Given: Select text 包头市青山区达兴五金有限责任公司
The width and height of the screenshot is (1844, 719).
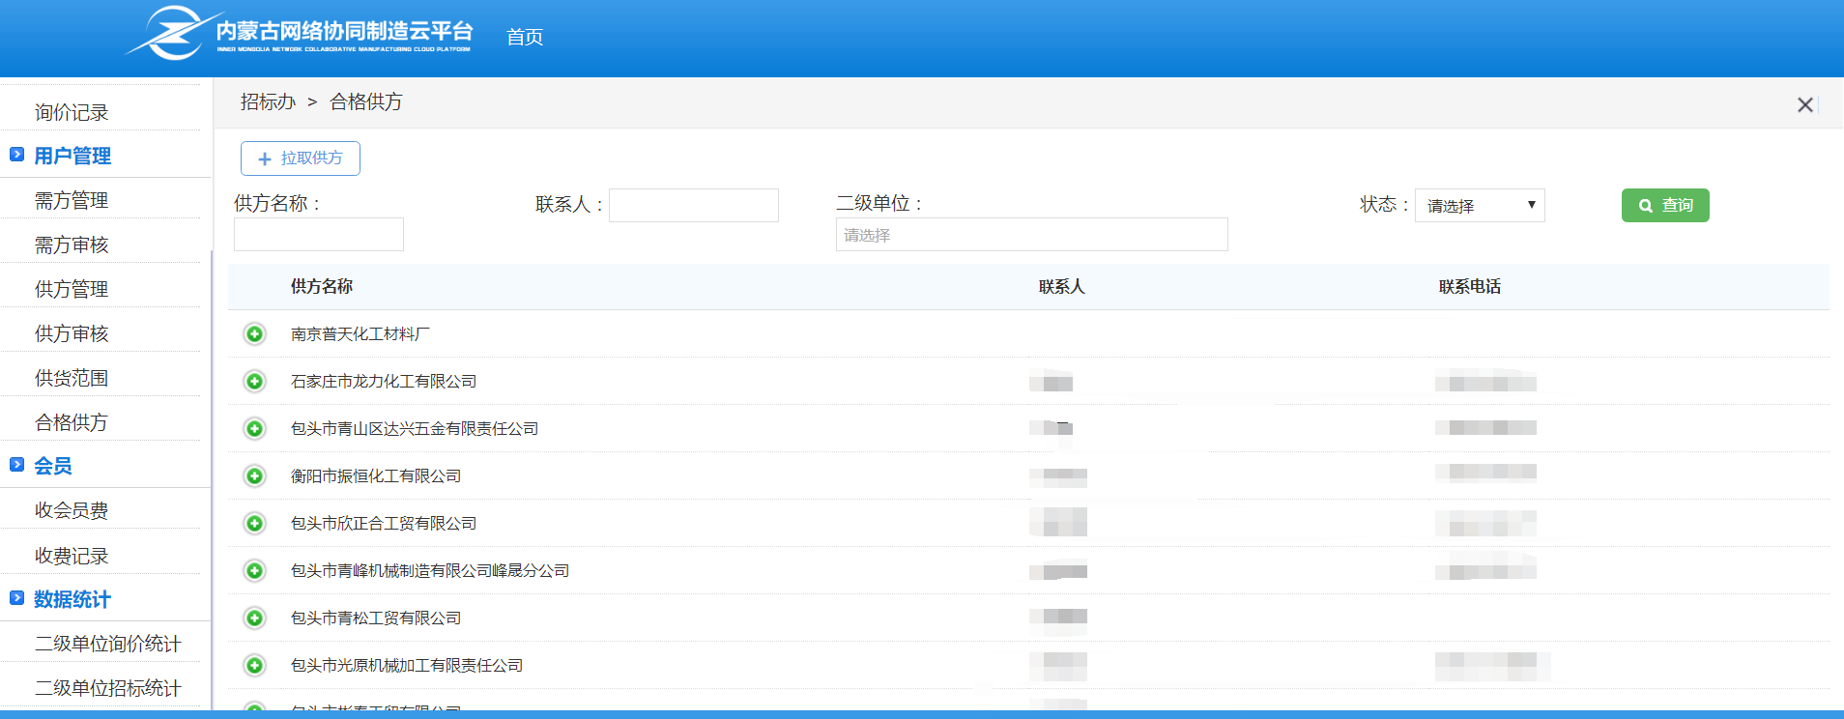Looking at the screenshot, I should point(415,429).
